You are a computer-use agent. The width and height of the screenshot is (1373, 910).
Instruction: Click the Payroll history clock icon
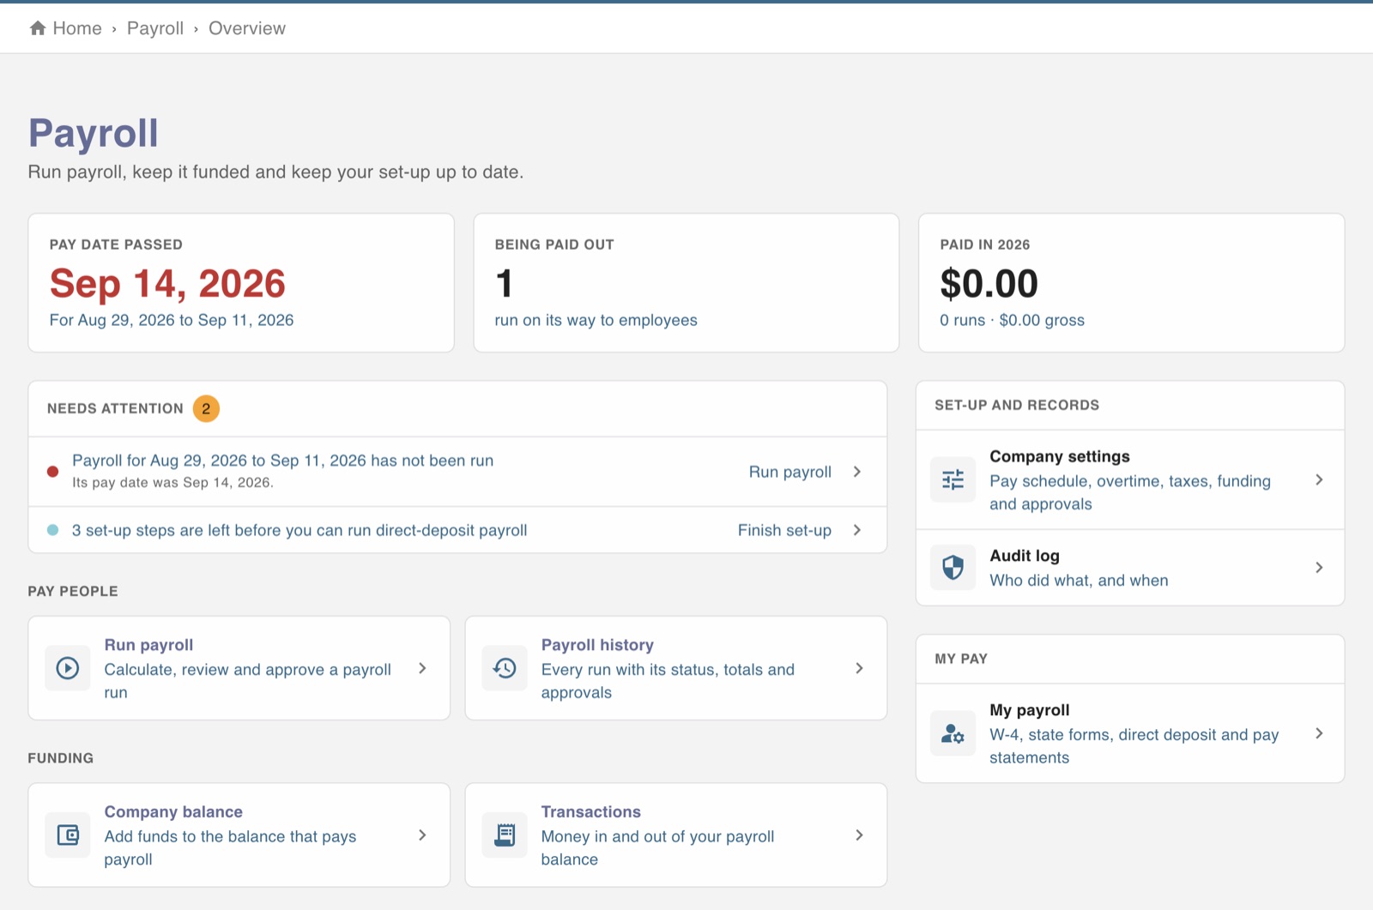(x=505, y=668)
